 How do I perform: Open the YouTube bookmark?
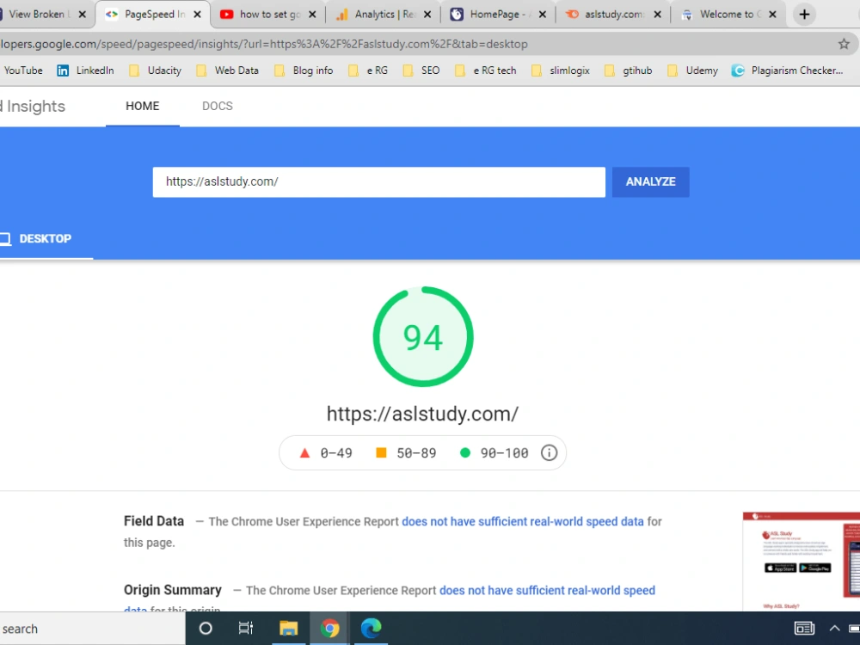click(22, 71)
